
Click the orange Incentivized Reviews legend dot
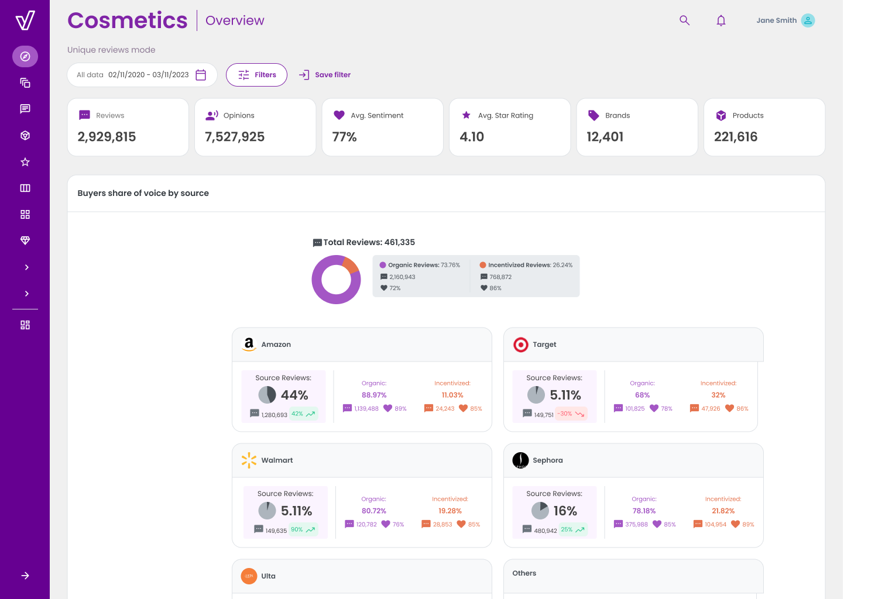[x=483, y=265]
